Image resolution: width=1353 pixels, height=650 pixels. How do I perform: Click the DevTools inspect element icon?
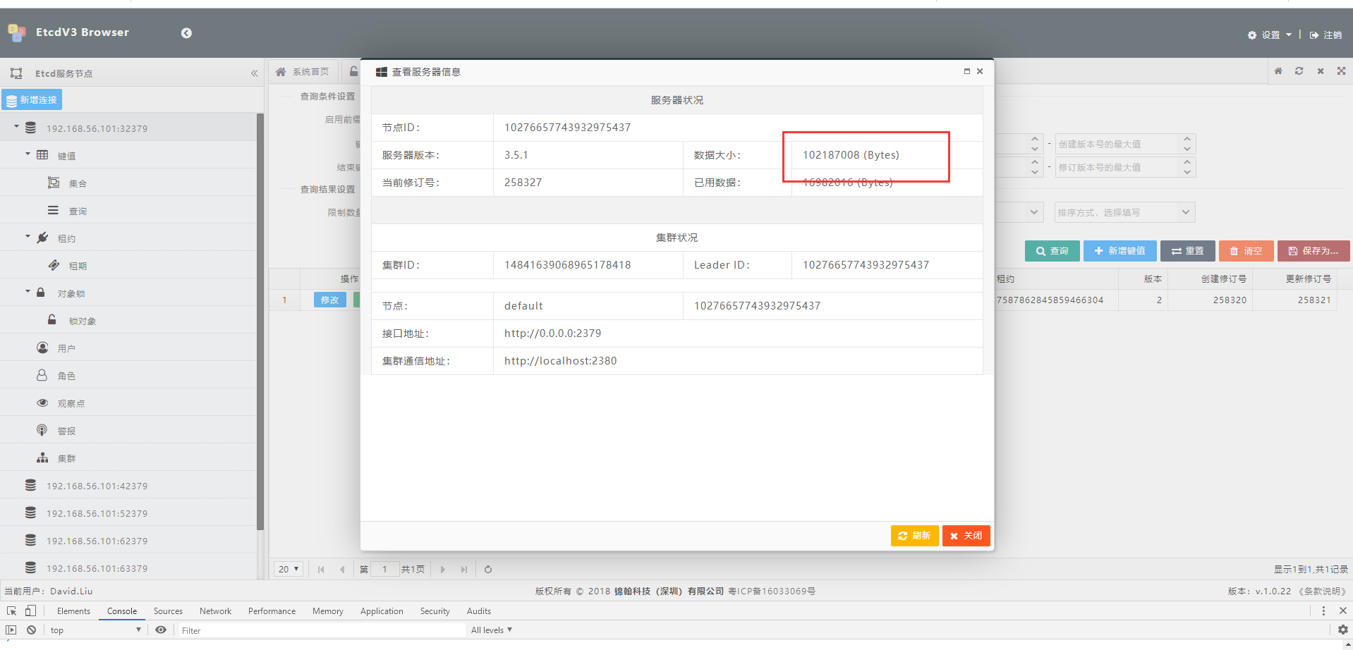pos(11,611)
